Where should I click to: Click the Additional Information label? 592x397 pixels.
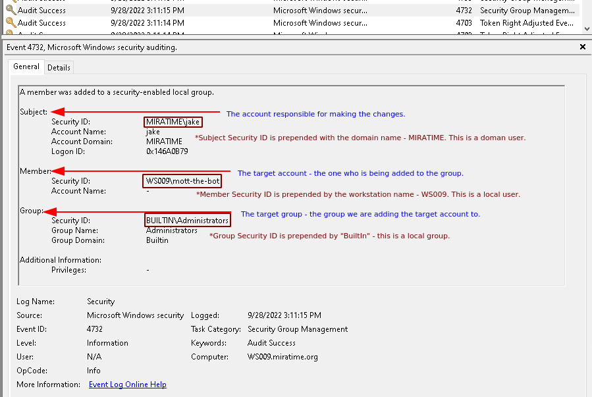click(x=61, y=260)
